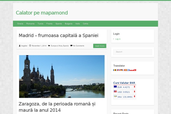This screenshot has height=114, width=171.
Task: Open the Romania menu item
Action: pos(30,24)
